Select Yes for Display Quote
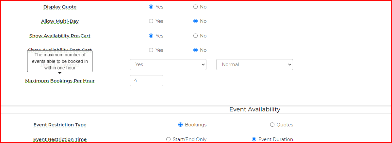 coord(151,7)
